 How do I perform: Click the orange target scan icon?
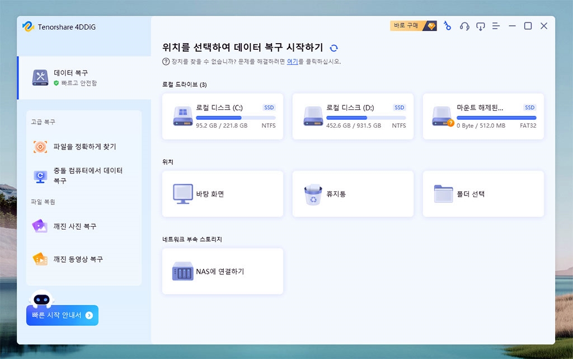pyautogui.click(x=40, y=147)
